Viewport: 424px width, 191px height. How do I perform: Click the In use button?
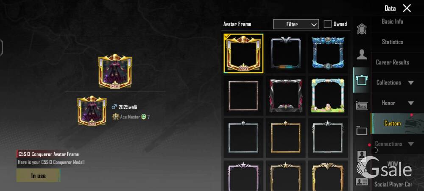tap(39, 176)
